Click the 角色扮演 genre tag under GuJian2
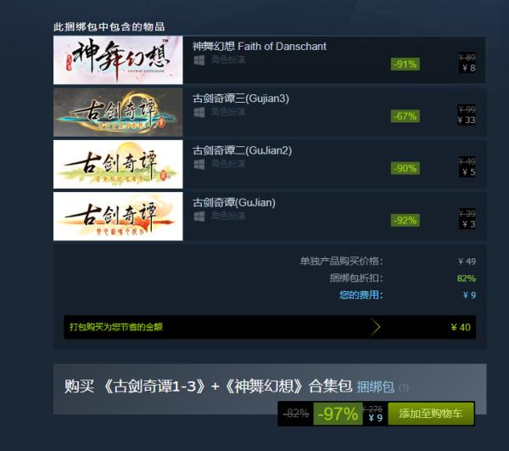Screen dimensions: 509x451 [x=228, y=164]
